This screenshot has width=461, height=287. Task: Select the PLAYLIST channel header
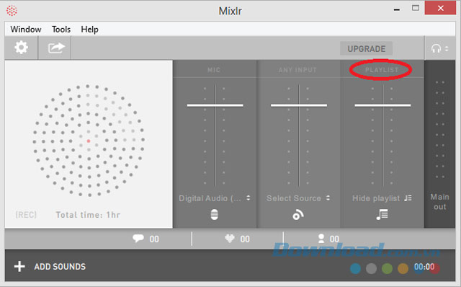point(382,70)
